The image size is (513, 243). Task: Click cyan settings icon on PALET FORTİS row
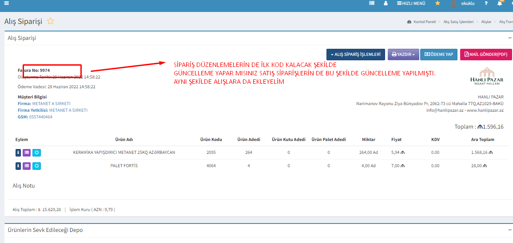(x=36, y=166)
